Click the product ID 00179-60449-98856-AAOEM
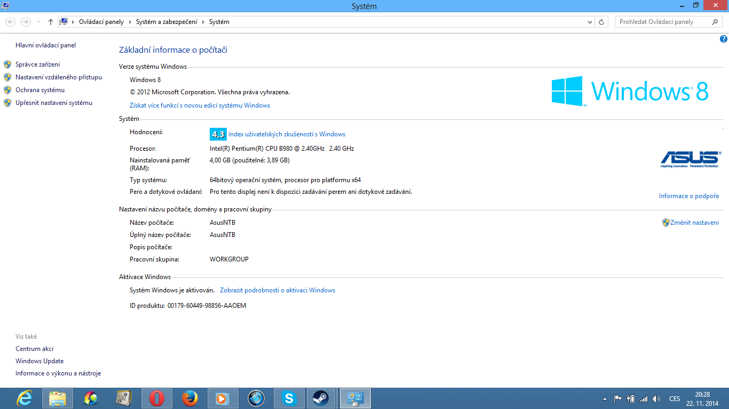Viewport: 729px width, 409px height. (207, 306)
